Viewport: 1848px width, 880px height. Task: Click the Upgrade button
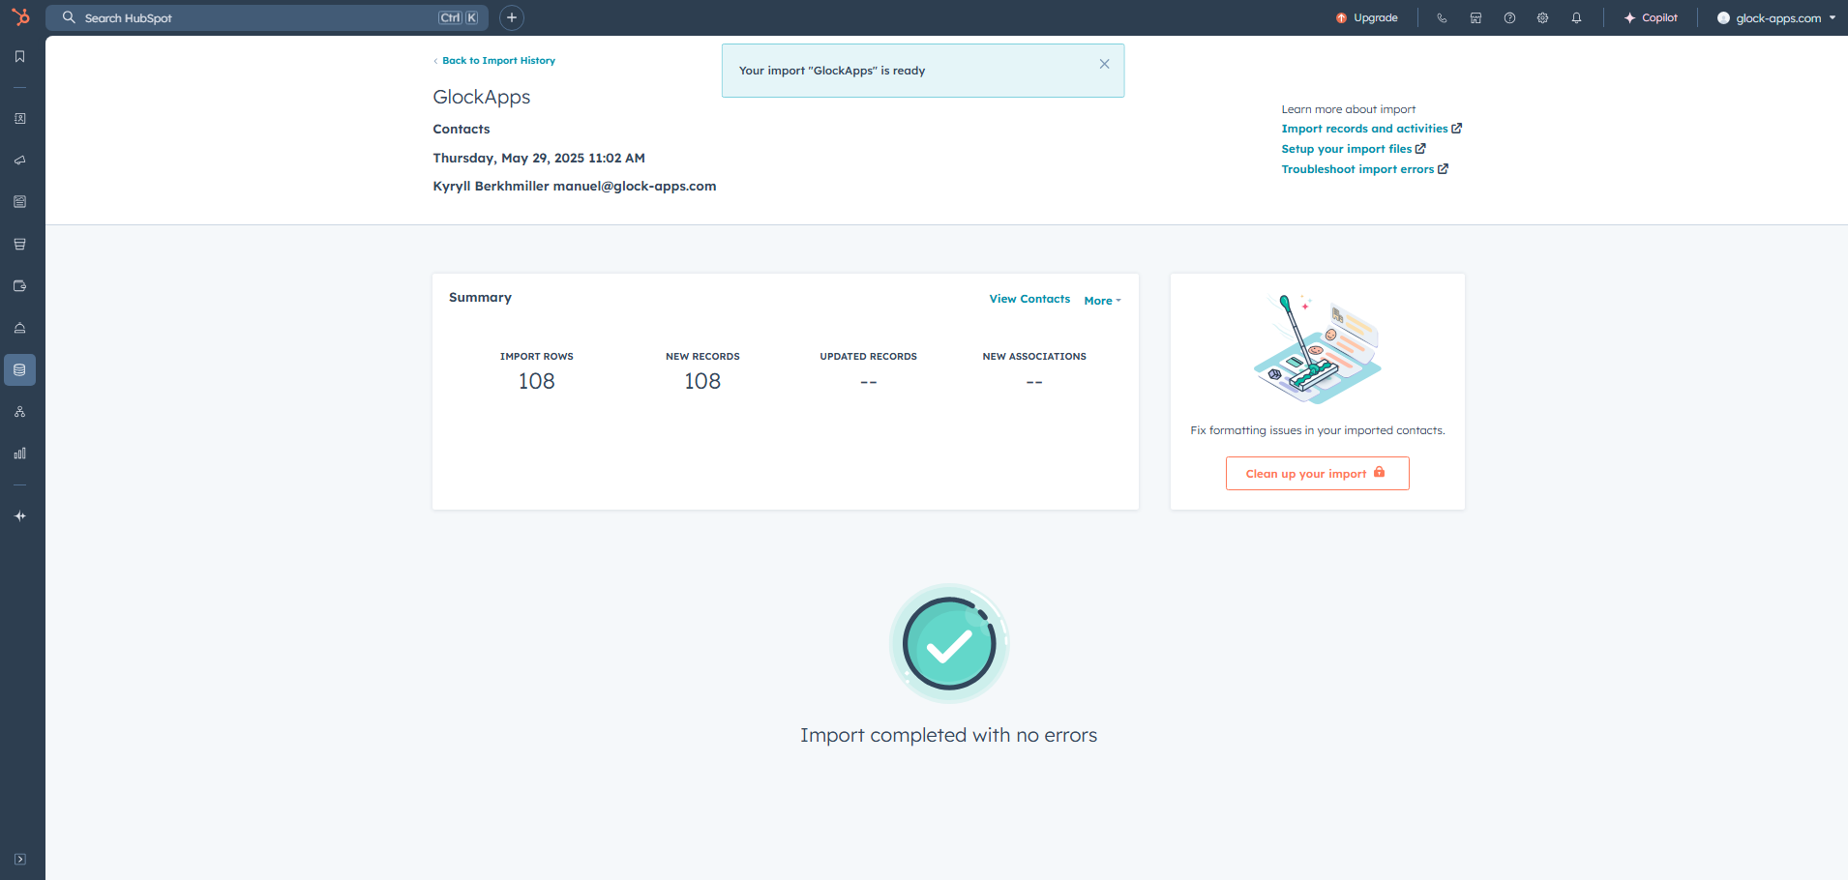[x=1366, y=17]
